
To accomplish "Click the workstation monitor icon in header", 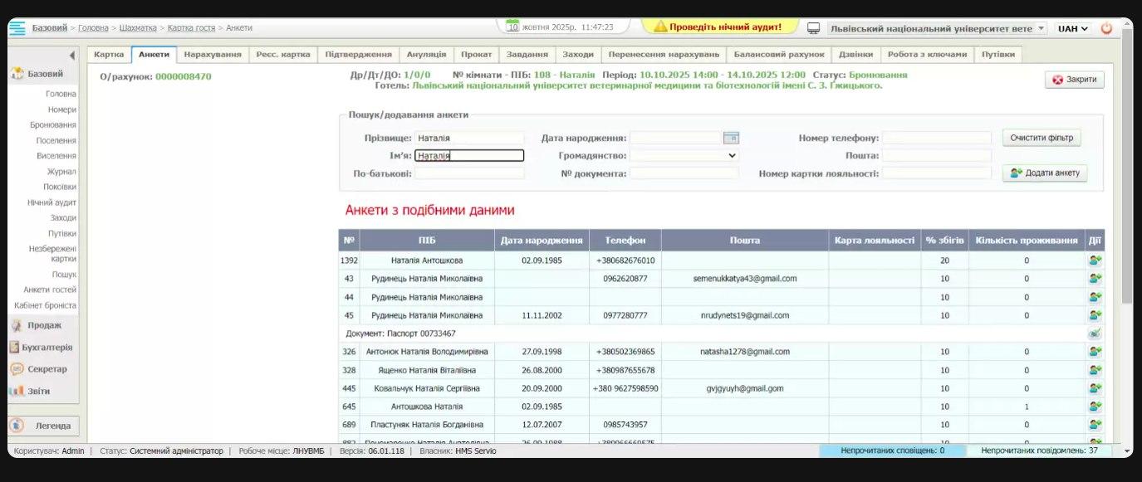I will [813, 28].
